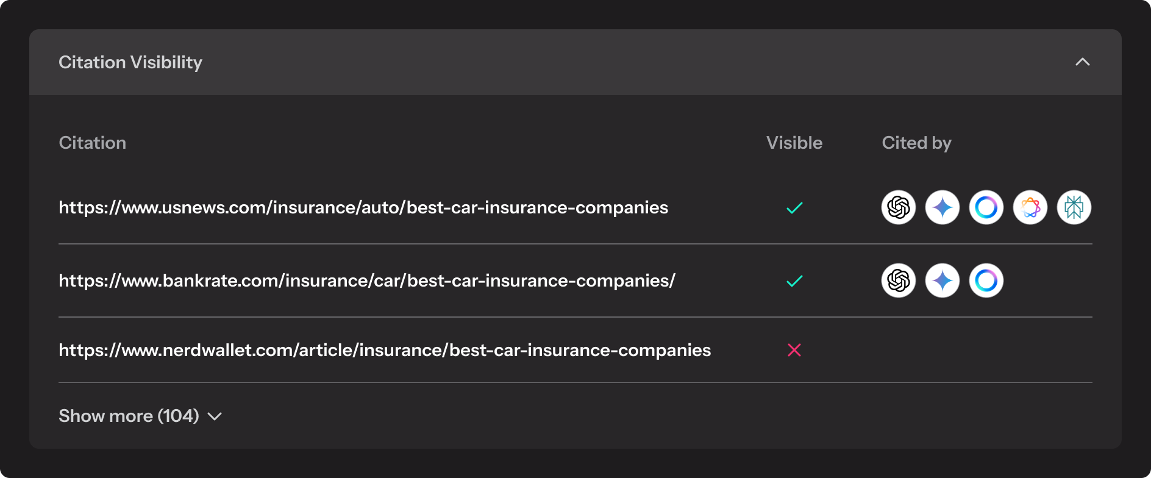Click the Cited by column header
The image size is (1151, 478).
tap(916, 143)
